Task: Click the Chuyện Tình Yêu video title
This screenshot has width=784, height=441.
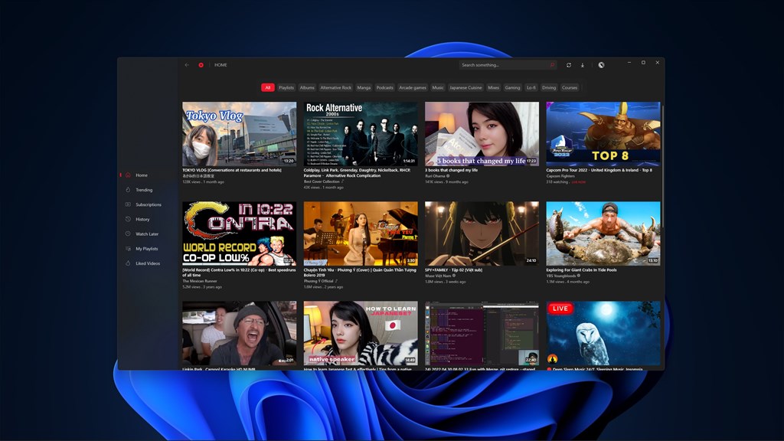Action: pyautogui.click(x=360, y=272)
